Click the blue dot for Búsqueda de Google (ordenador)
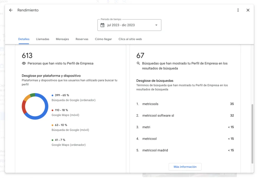Viewport: 259px width, 178px height. point(52,95)
